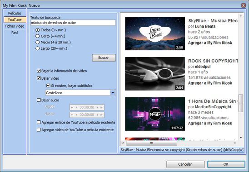Open the Fichas video tab

[15, 26]
